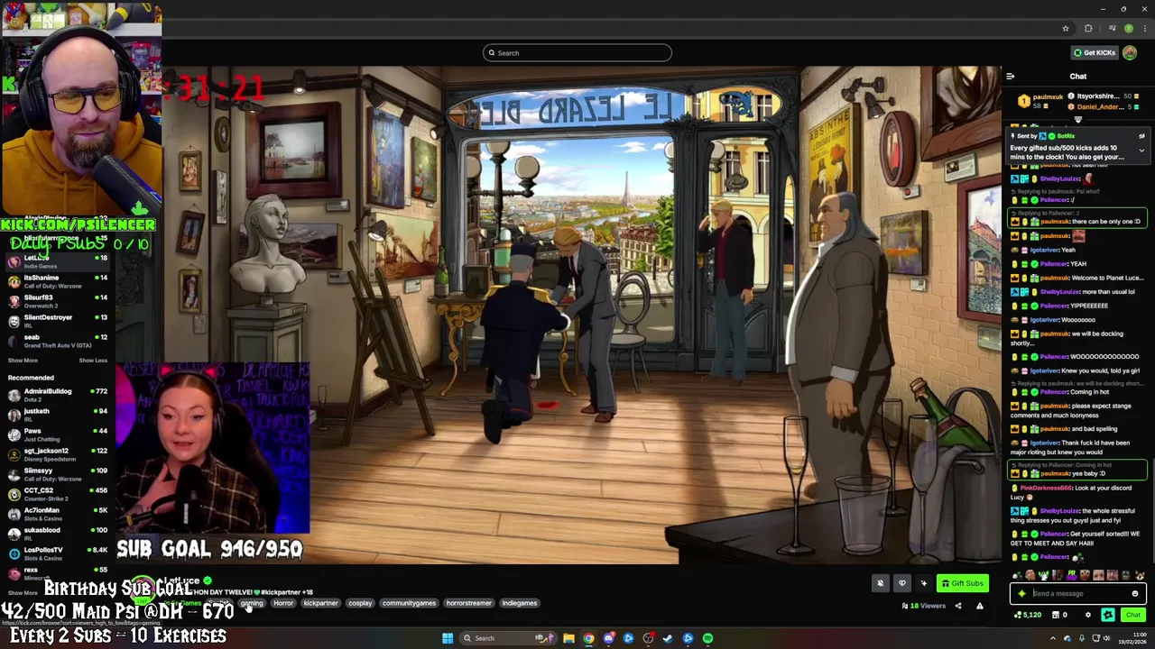Open the justketh recommended channel
Viewport: 1155px width, 649px height.
tap(58, 415)
